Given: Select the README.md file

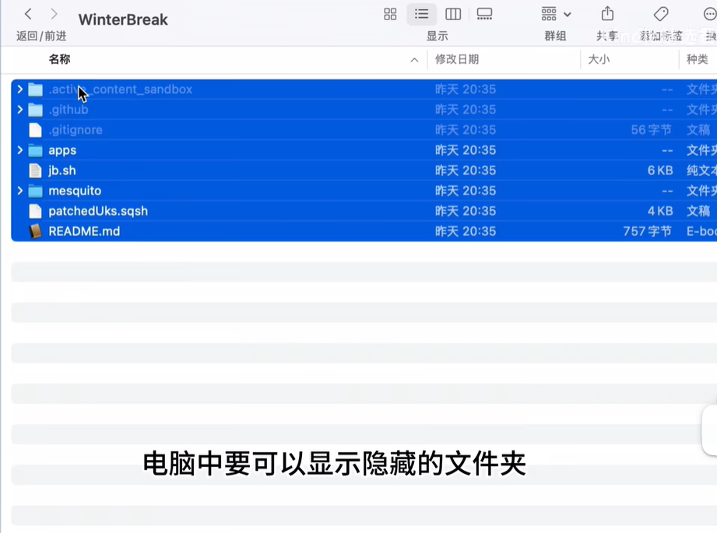Looking at the screenshot, I should click(x=84, y=231).
